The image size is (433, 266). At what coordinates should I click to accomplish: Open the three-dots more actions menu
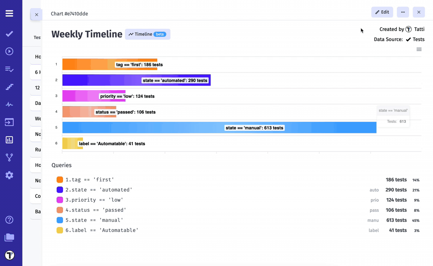pyautogui.click(x=403, y=12)
